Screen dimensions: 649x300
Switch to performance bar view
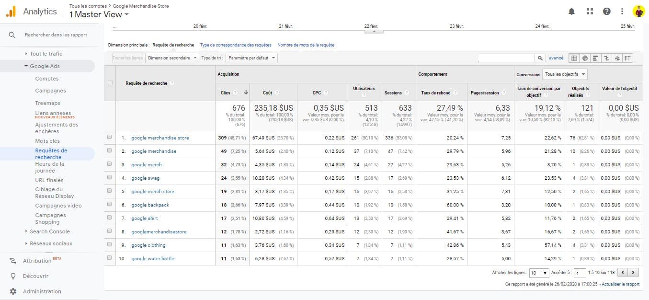tap(596, 58)
